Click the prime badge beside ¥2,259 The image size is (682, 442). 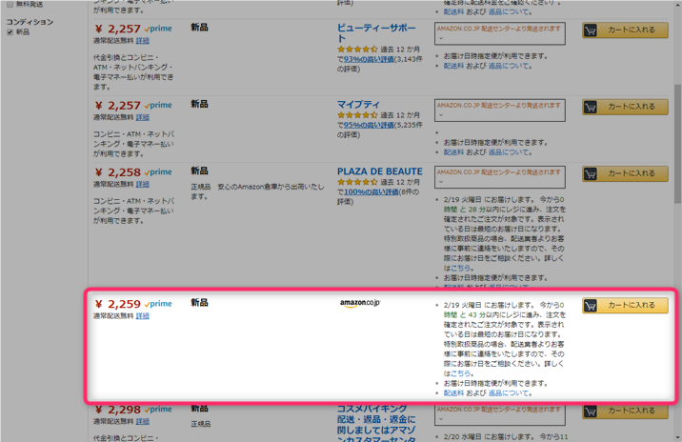[158, 304]
